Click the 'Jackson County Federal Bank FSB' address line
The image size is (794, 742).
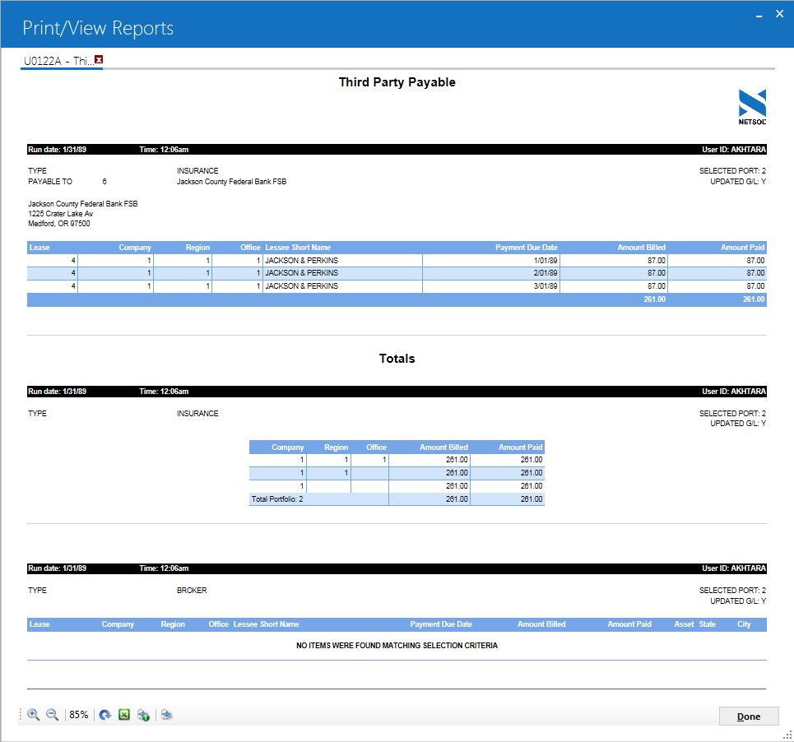click(x=82, y=203)
